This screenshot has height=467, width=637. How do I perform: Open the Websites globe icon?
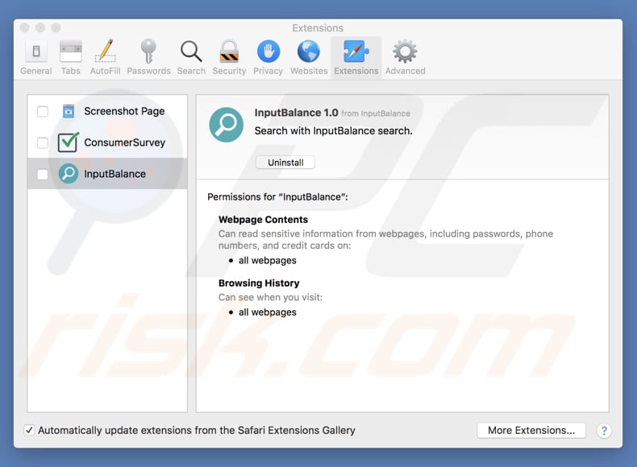[x=309, y=52]
